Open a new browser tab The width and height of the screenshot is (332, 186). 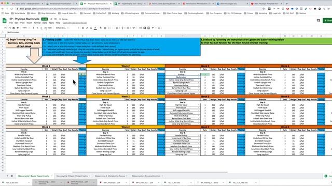point(287,4)
